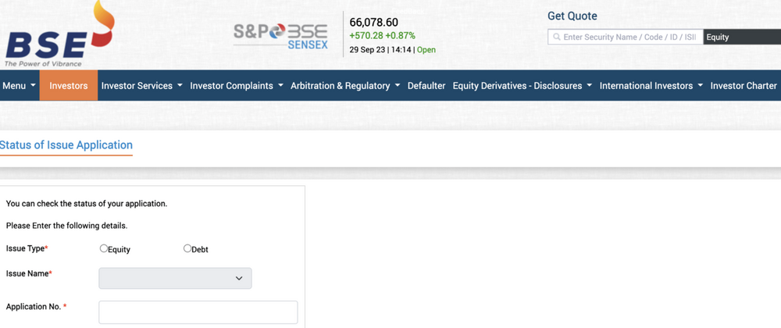Open the Defaulter menu item
The height and width of the screenshot is (328, 781).
tap(426, 86)
